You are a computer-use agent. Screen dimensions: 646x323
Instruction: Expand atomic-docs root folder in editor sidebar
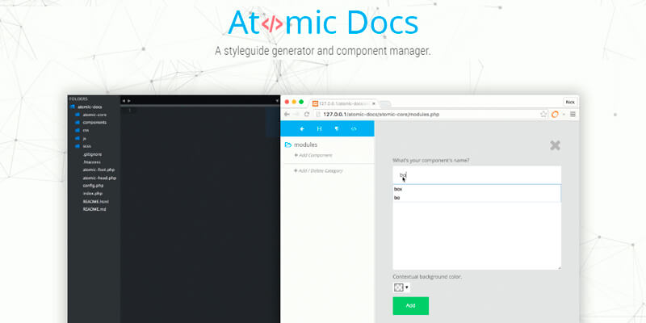click(x=86, y=107)
